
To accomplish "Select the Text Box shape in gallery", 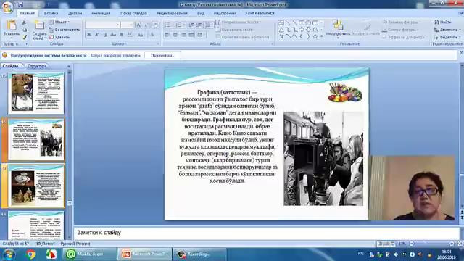I will (281, 22).
